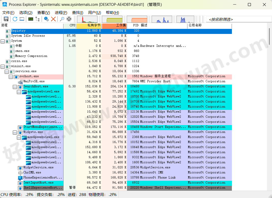Image resolution: width=272 pixels, height=198 pixels.
Task: Collapse the System process node
Action: coord(2,41)
